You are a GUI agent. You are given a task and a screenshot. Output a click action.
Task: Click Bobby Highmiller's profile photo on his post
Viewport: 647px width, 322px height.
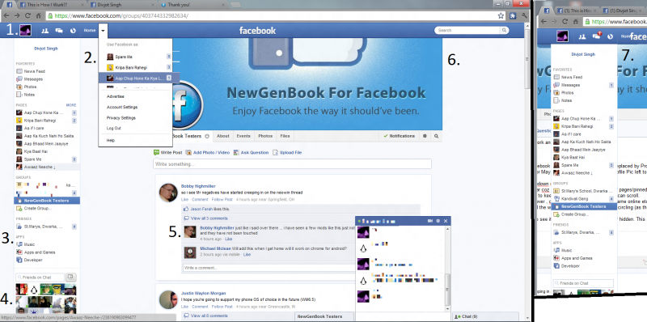coord(168,193)
